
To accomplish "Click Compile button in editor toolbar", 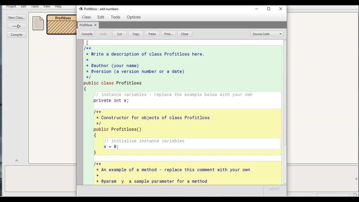I will point(87,34).
